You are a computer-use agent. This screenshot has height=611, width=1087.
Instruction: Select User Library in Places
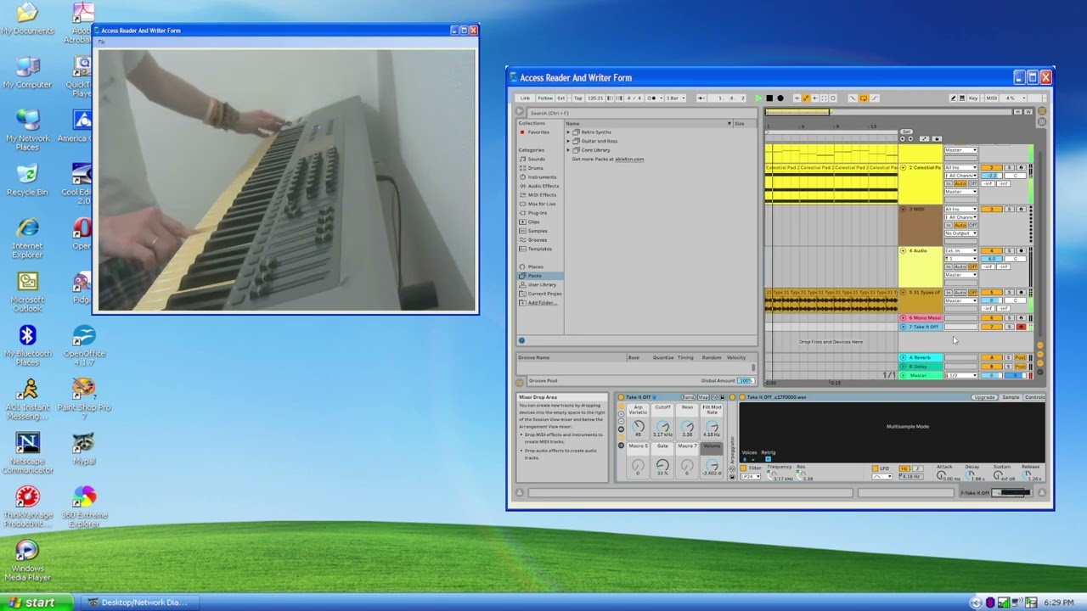click(538, 284)
